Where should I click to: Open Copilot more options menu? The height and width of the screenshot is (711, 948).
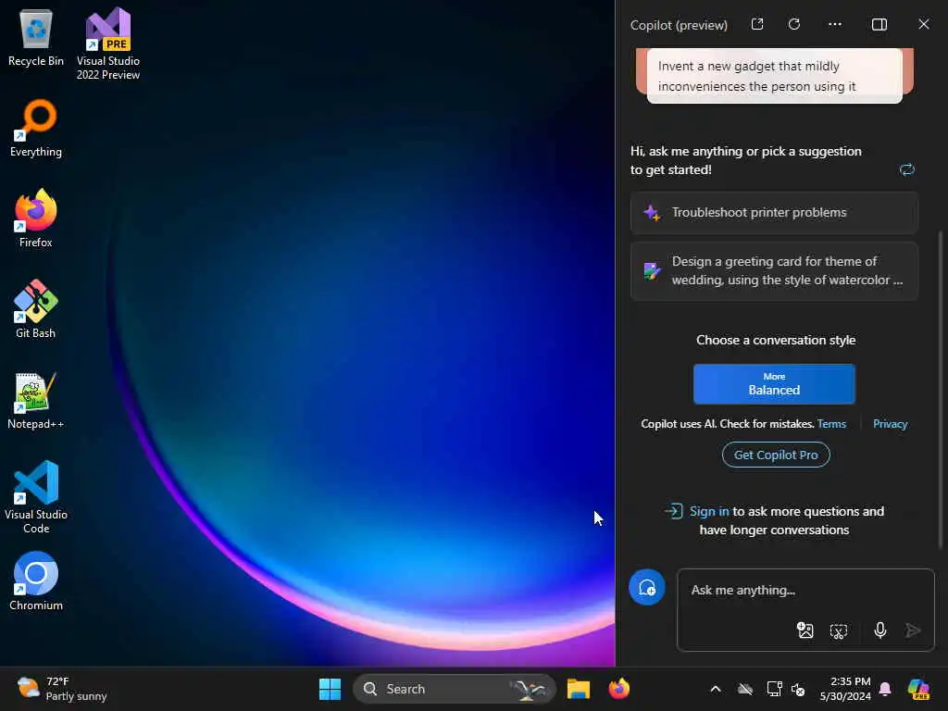click(x=835, y=24)
